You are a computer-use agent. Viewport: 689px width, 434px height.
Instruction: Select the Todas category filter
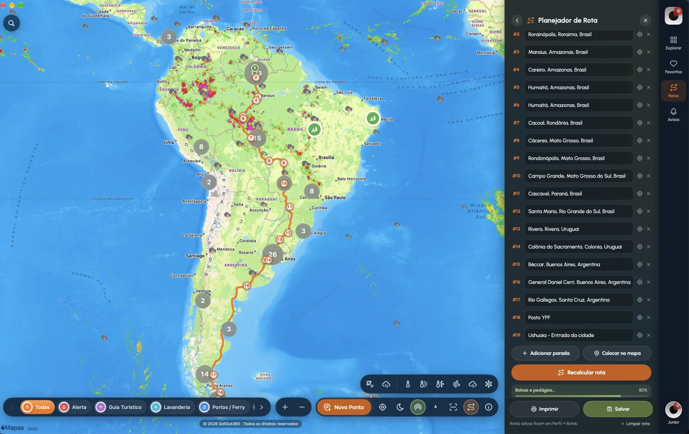(x=37, y=407)
